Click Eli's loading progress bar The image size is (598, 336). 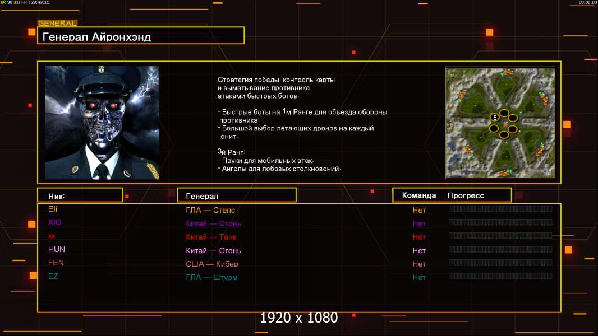pyautogui.click(x=500, y=208)
